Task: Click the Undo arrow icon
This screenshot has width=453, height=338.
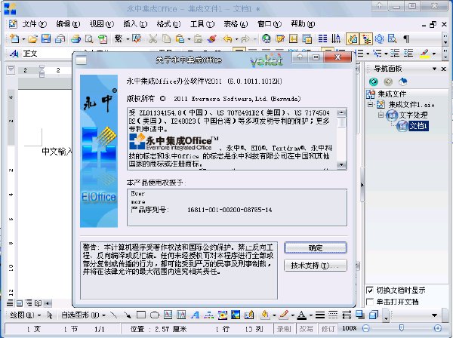Action: (x=228, y=38)
